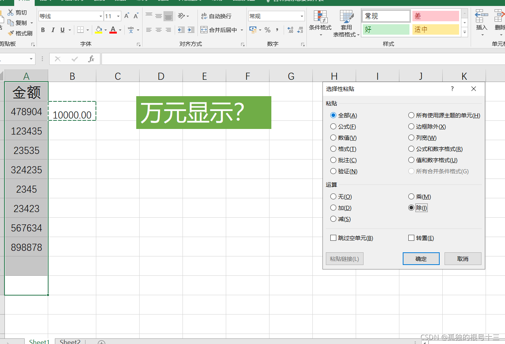
Task: Click the Paste Special dialog help icon
Action: click(452, 89)
